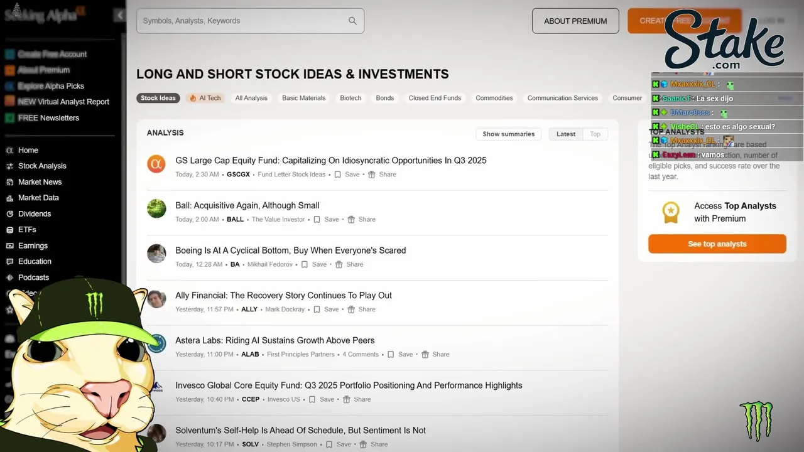Save the Ball Acquisitive Again article
Image resolution: width=804 pixels, height=452 pixels.
(326, 220)
